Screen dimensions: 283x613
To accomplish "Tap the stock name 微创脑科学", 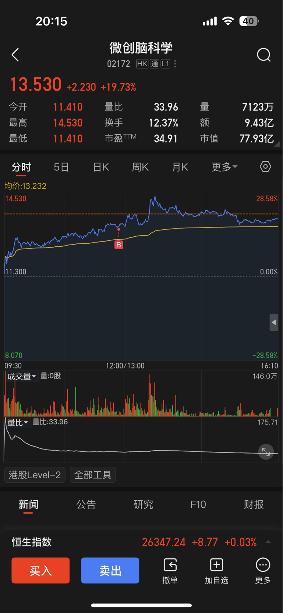I will (141, 47).
